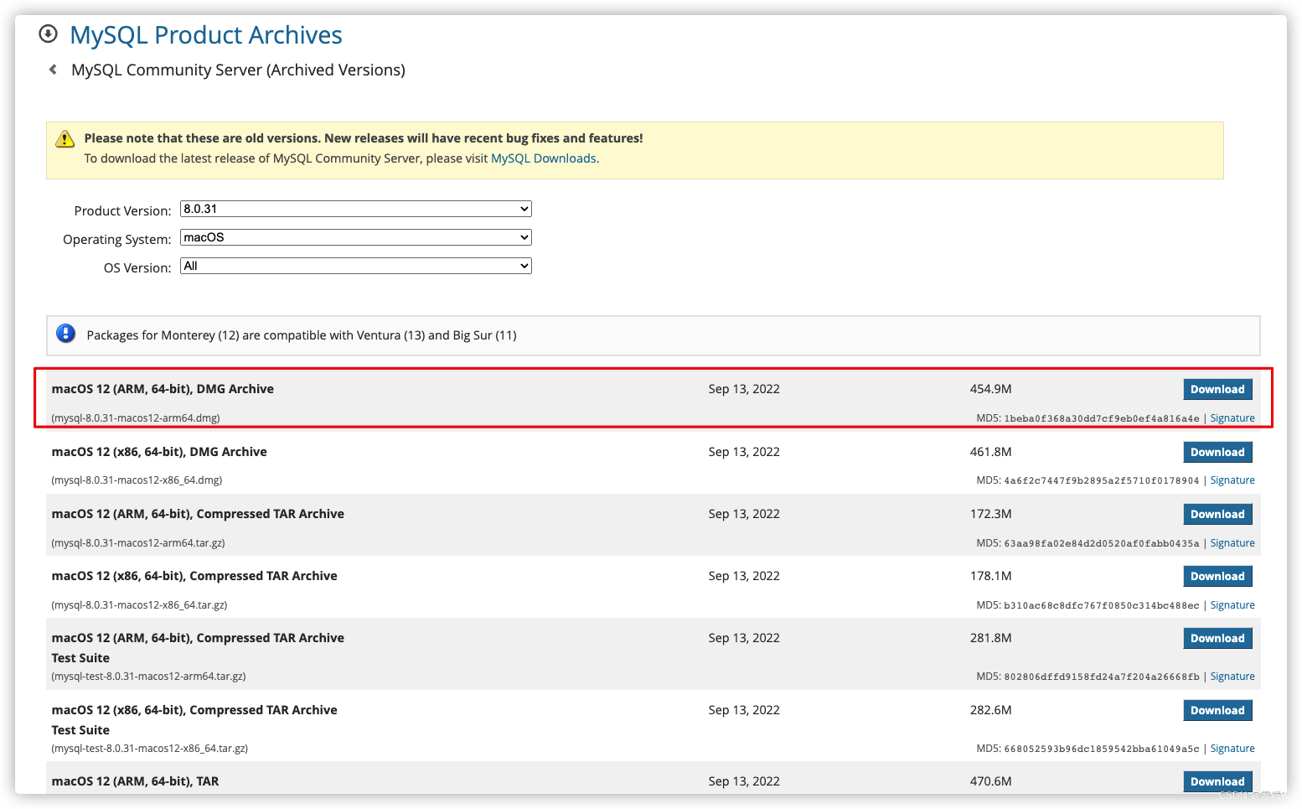Click the download circle icon beside MySQL Product Archives
Screen dimensions: 1302x809
[49, 34]
